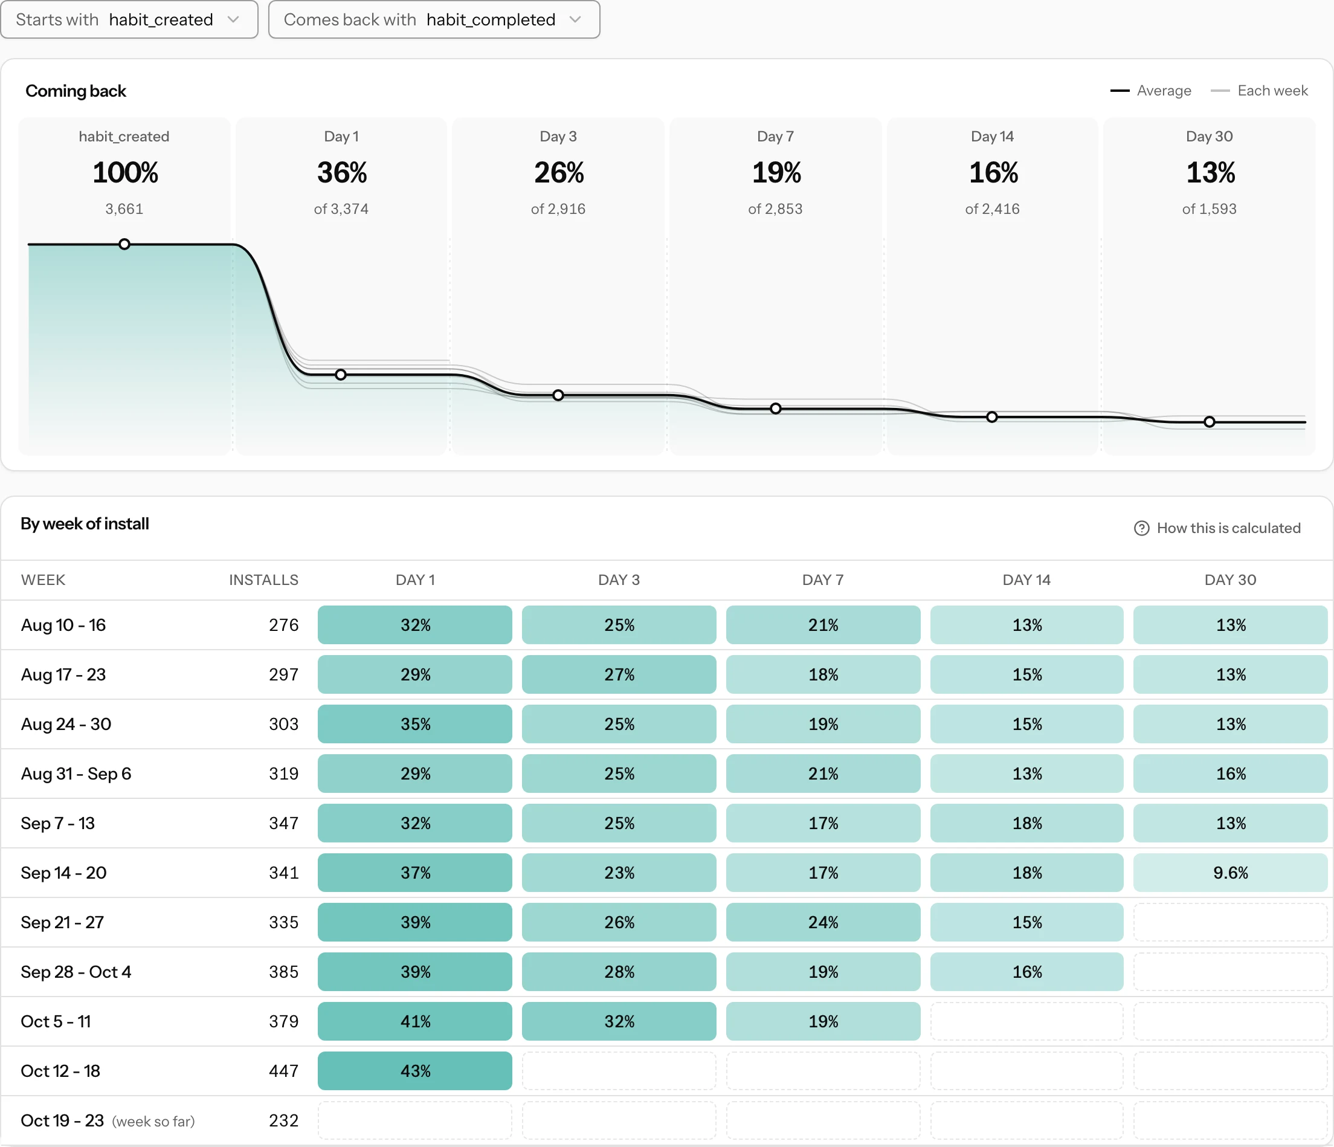The width and height of the screenshot is (1334, 1147).
Task: Open the 'Starts with habit_created' dropdown
Action: pyautogui.click(x=129, y=19)
